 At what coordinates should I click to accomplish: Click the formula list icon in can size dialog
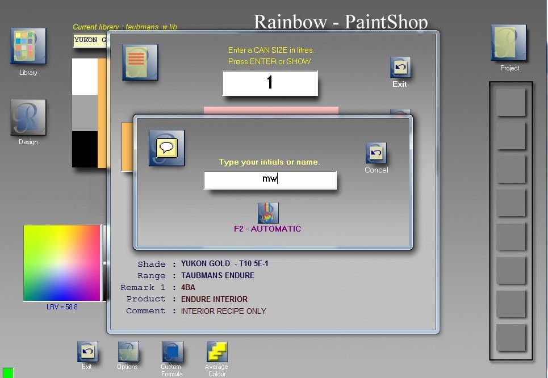click(140, 62)
